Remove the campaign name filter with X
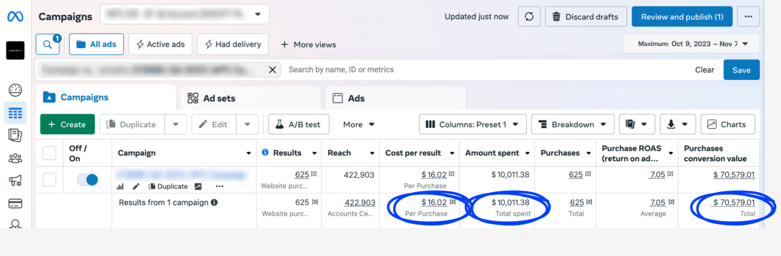Screen dimensions: 781x256 tap(272, 70)
